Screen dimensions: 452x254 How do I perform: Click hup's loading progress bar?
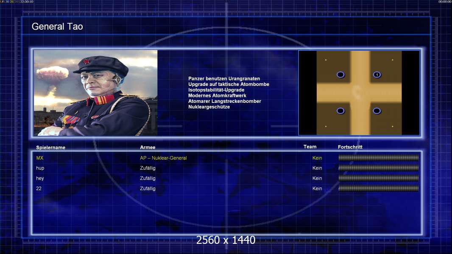tap(379, 168)
